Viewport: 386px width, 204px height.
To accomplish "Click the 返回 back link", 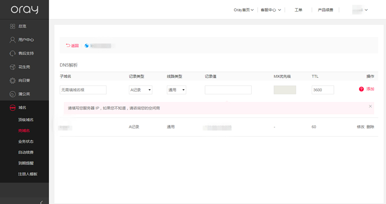I will coord(72,45).
